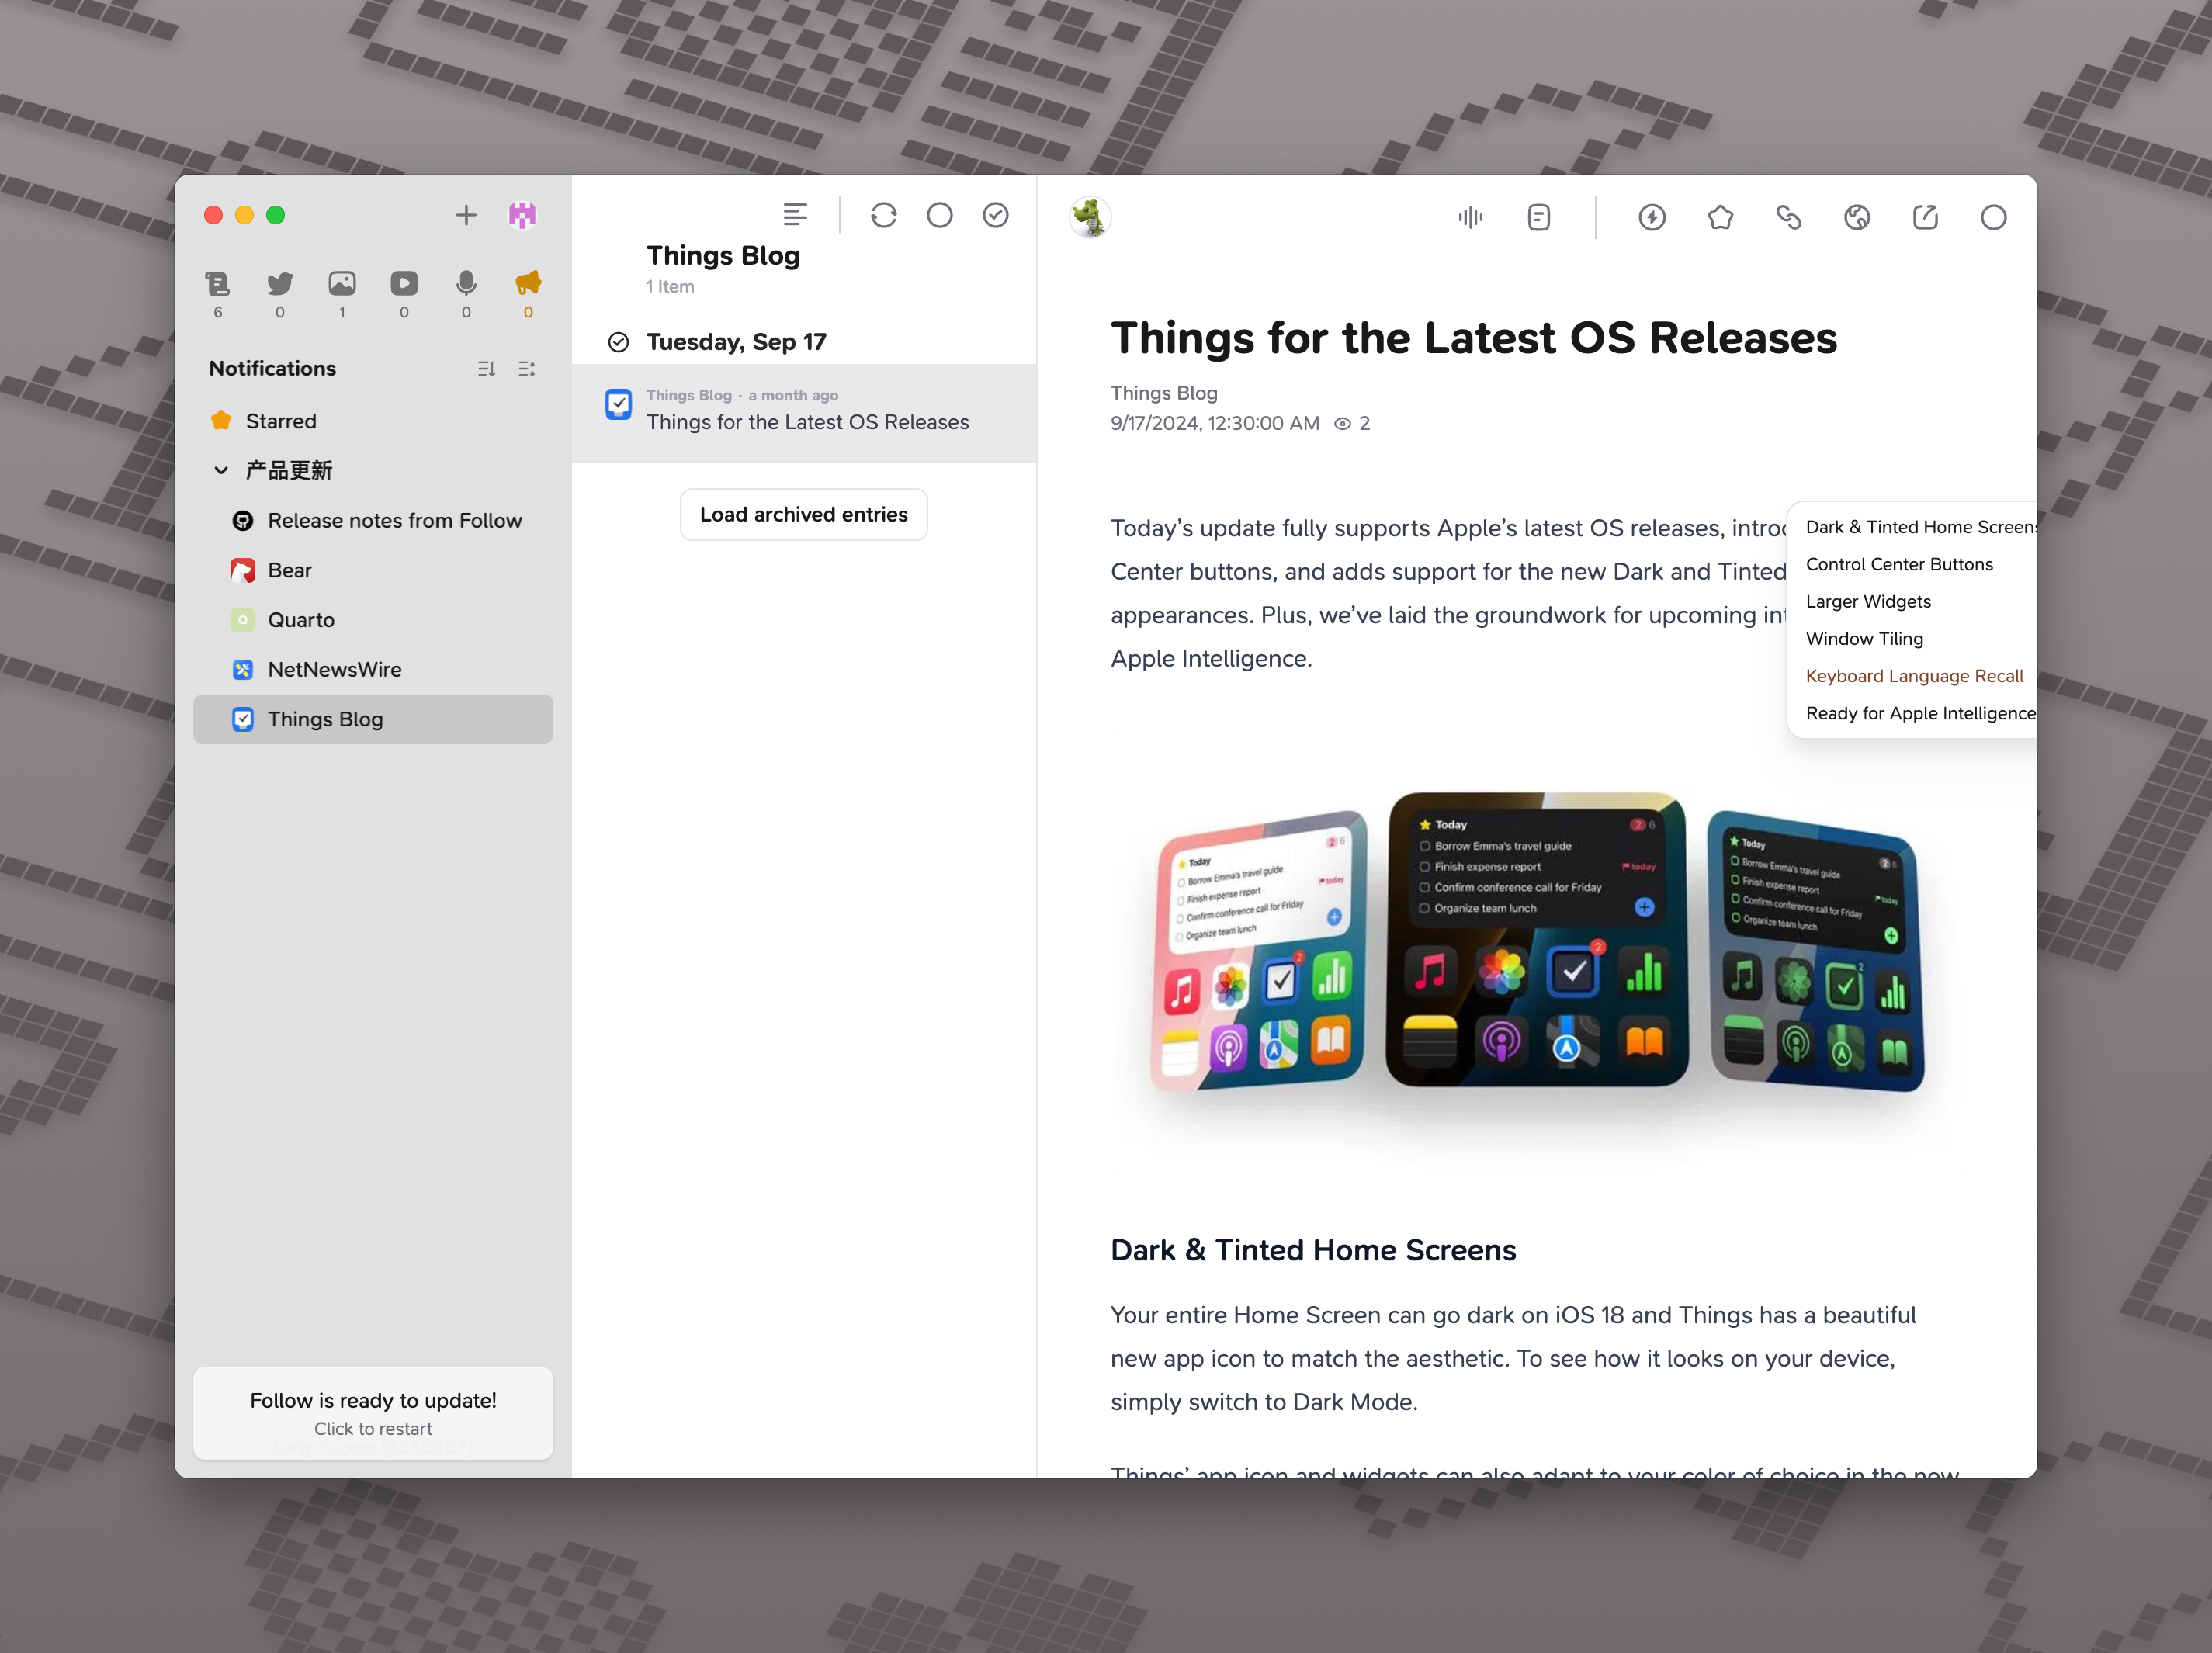
Task: Open the pink profile avatar in the sidebar
Action: 522,215
